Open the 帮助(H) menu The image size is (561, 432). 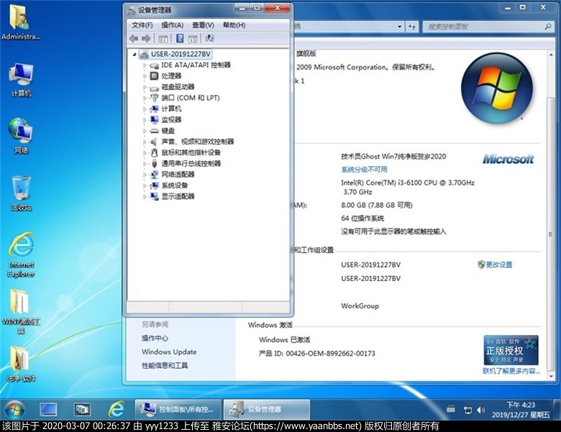pos(234,25)
